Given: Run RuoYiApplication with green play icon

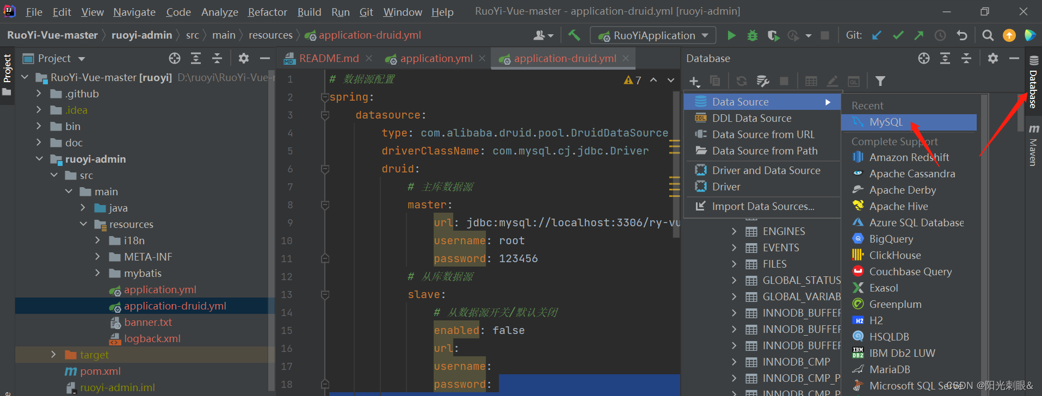Looking at the screenshot, I should point(732,35).
